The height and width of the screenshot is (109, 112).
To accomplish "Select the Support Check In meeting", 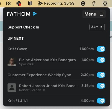I will point(23,27).
